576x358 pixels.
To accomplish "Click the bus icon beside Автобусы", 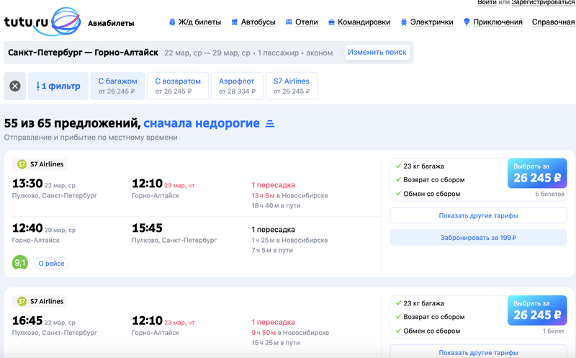I will [x=235, y=22].
